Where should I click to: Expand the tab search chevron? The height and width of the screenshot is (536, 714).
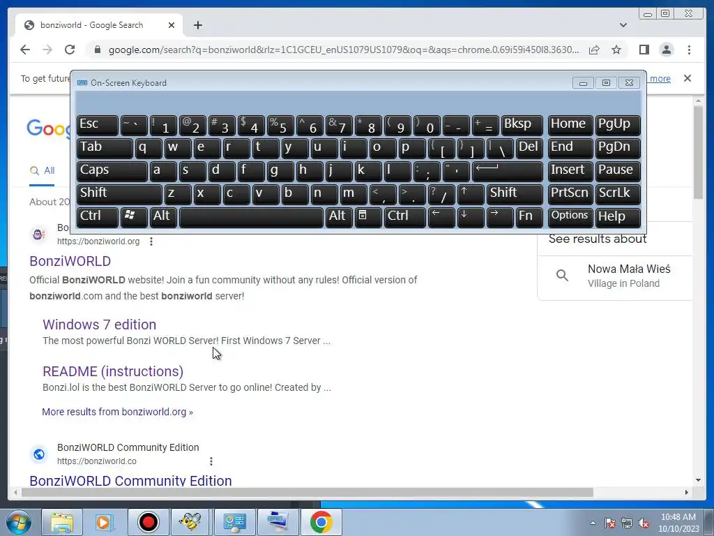tap(623, 25)
